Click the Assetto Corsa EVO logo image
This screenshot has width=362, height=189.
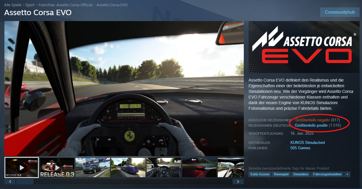coord(304,47)
